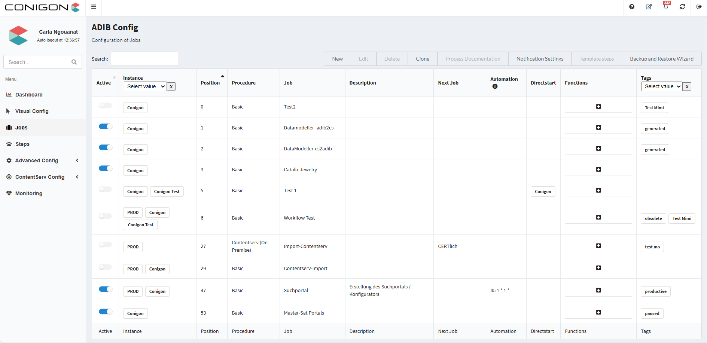Turn off the Catalo-Jewelry active toggle
The height and width of the screenshot is (343, 707).
(x=105, y=168)
